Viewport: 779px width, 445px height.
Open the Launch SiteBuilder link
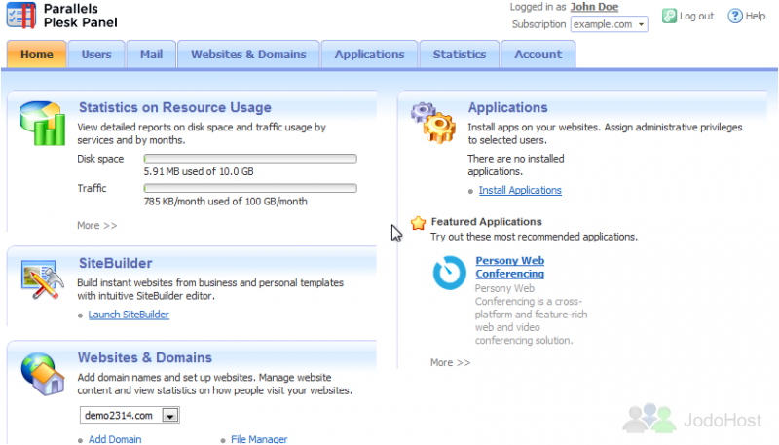[x=129, y=315]
